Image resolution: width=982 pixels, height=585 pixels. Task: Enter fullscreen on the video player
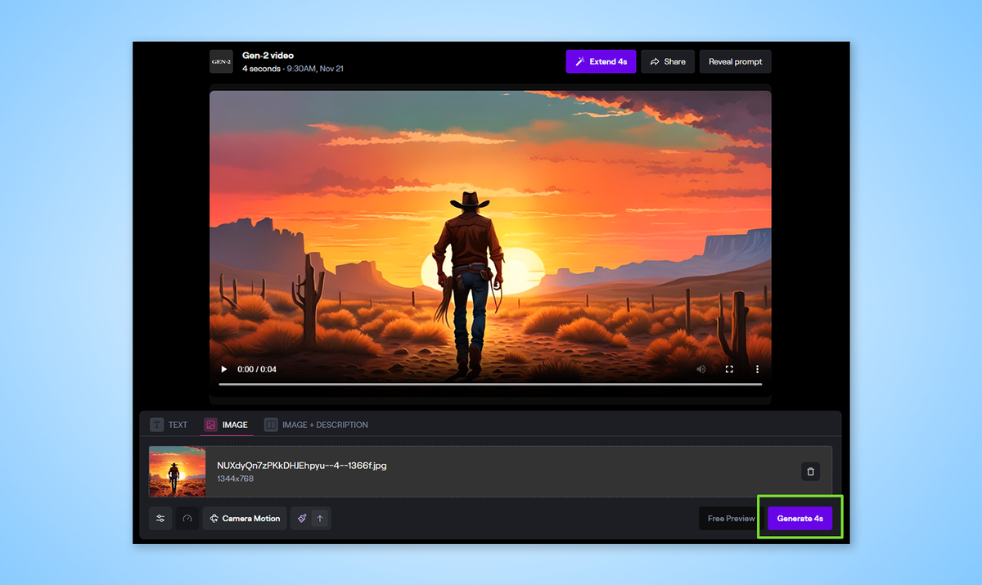[729, 369]
